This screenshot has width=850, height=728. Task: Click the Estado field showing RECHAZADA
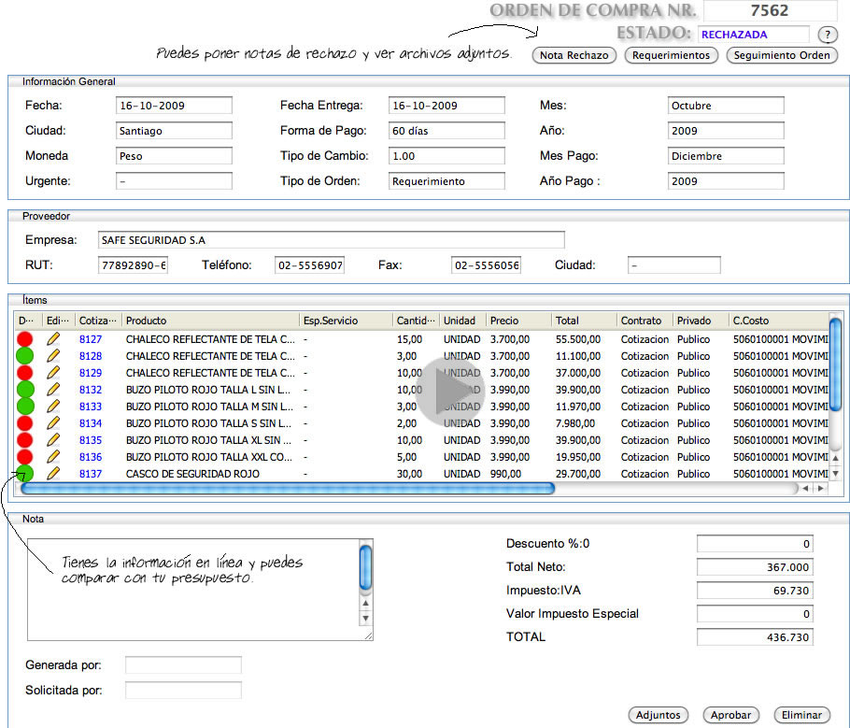tap(754, 35)
